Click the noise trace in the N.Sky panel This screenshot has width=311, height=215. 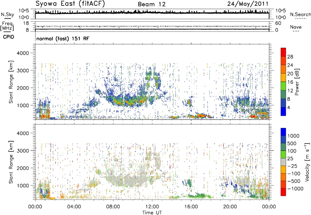tap(152, 12)
